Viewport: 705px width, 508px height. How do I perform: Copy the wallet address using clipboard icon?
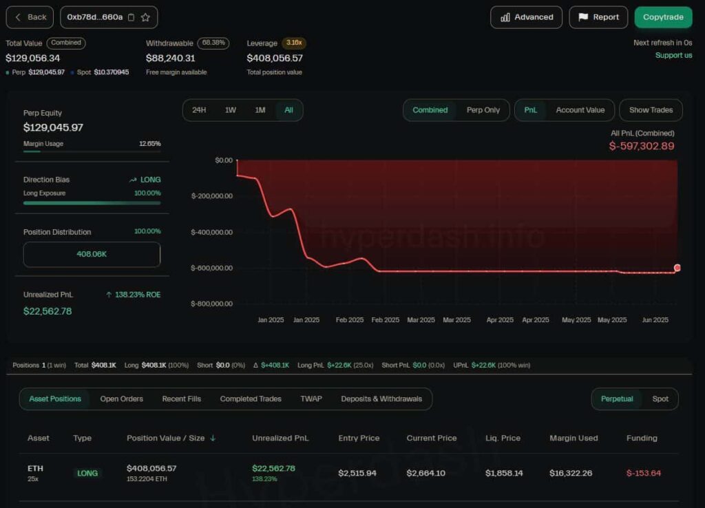point(130,17)
